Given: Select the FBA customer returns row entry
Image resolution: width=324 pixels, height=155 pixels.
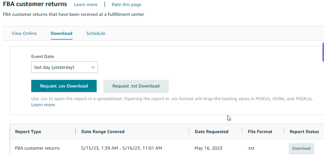Looking at the screenshot, I should coord(37,148).
